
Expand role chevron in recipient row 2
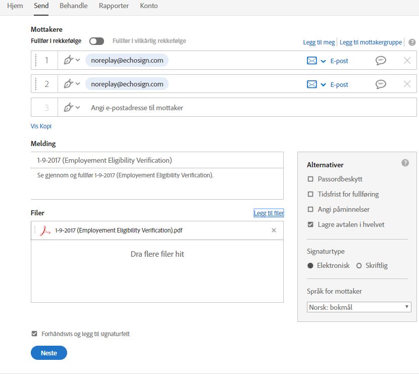pos(78,84)
